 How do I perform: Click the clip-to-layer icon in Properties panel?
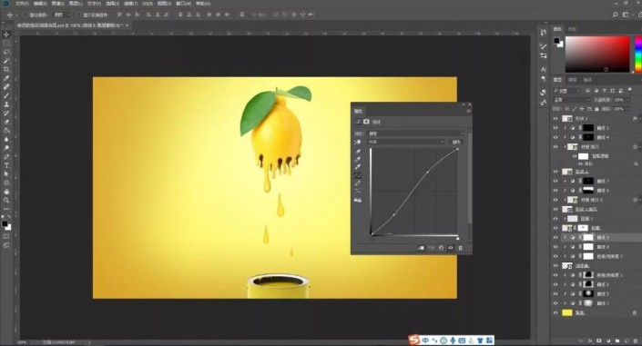click(421, 248)
